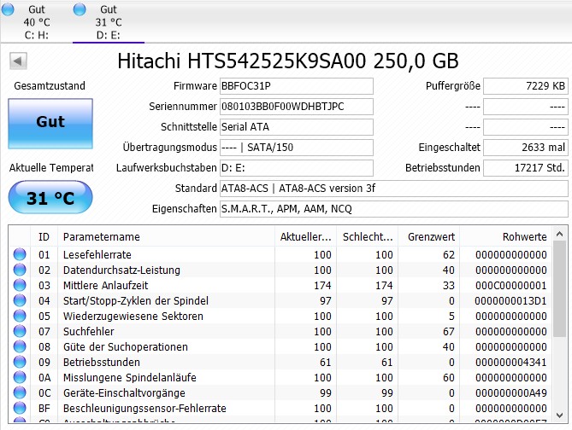Viewport: 572px width, 430px height.
Task: Select the Beschleunigungssensor-Fehlerrate parameter name
Action: point(144,408)
